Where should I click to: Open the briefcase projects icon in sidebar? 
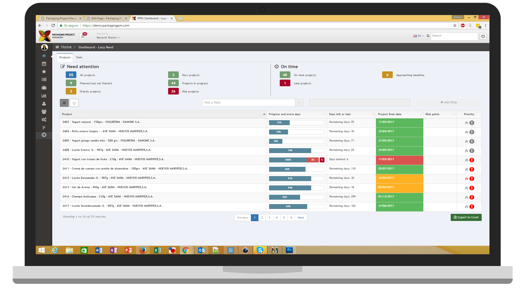(x=44, y=87)
